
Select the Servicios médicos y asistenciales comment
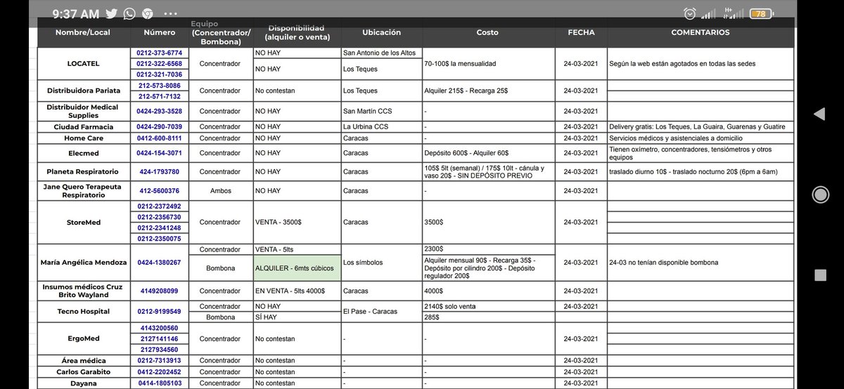tap(701, 138)
